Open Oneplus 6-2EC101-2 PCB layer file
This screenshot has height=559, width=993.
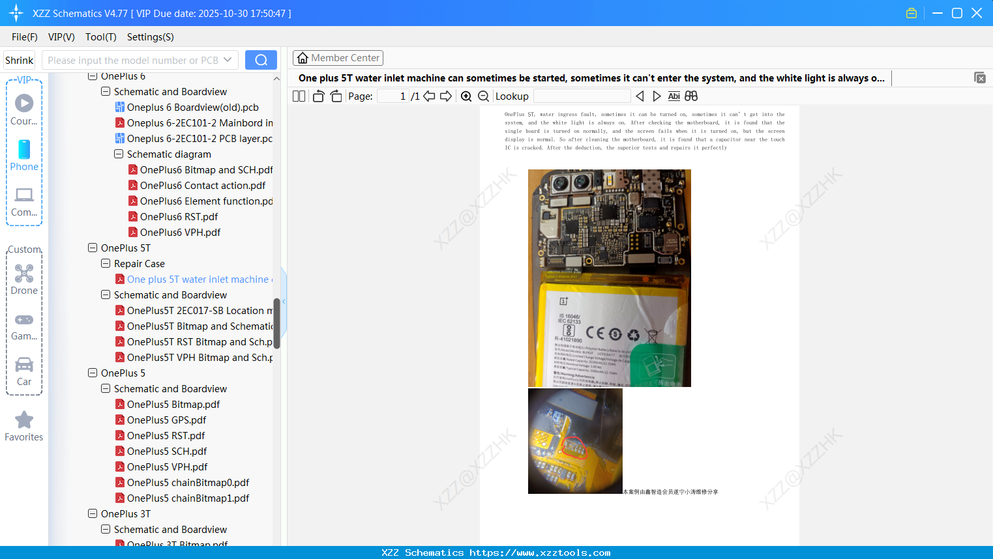point(194,139)
